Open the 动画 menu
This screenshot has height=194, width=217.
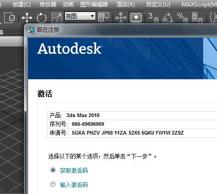[x=68, y=5]
